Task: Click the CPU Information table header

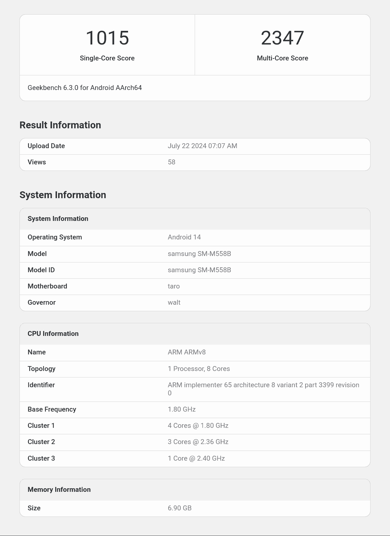Action: pos(53,334)
